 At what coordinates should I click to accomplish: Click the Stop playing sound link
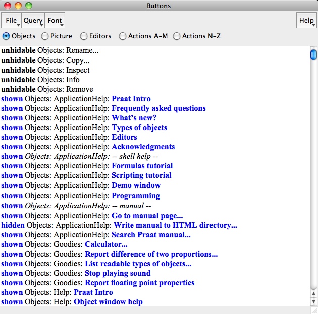tap(118, 273)
